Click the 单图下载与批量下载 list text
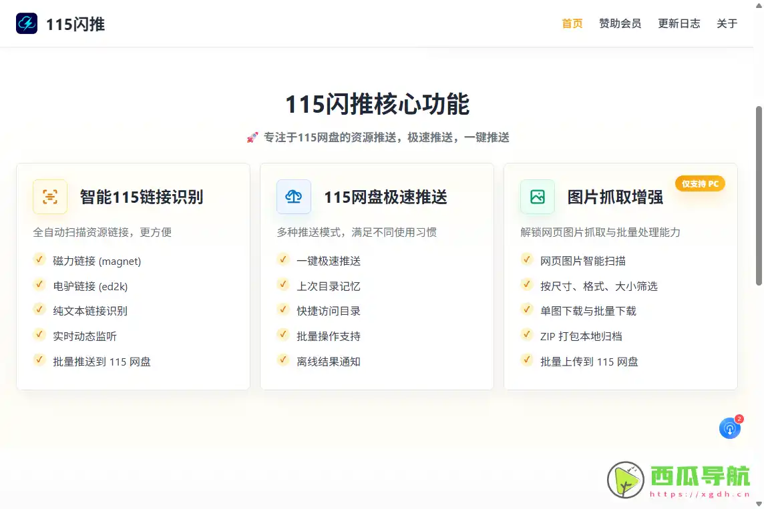 pyautogui.click(x=588, y=311)
